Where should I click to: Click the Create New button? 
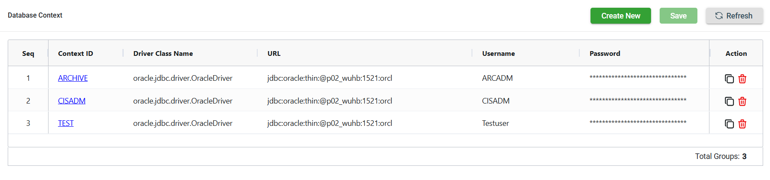620,16
